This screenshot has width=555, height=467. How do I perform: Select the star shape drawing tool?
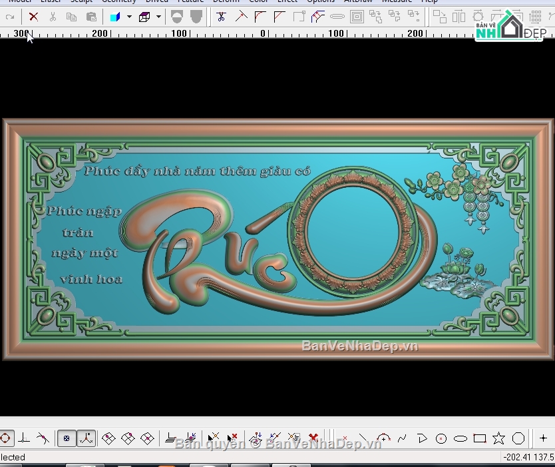498,438
